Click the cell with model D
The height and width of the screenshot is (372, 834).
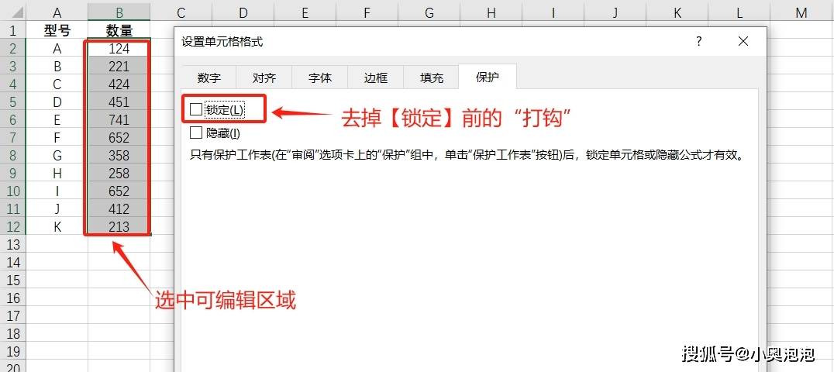pyautogui.click(x=57, y=102)
